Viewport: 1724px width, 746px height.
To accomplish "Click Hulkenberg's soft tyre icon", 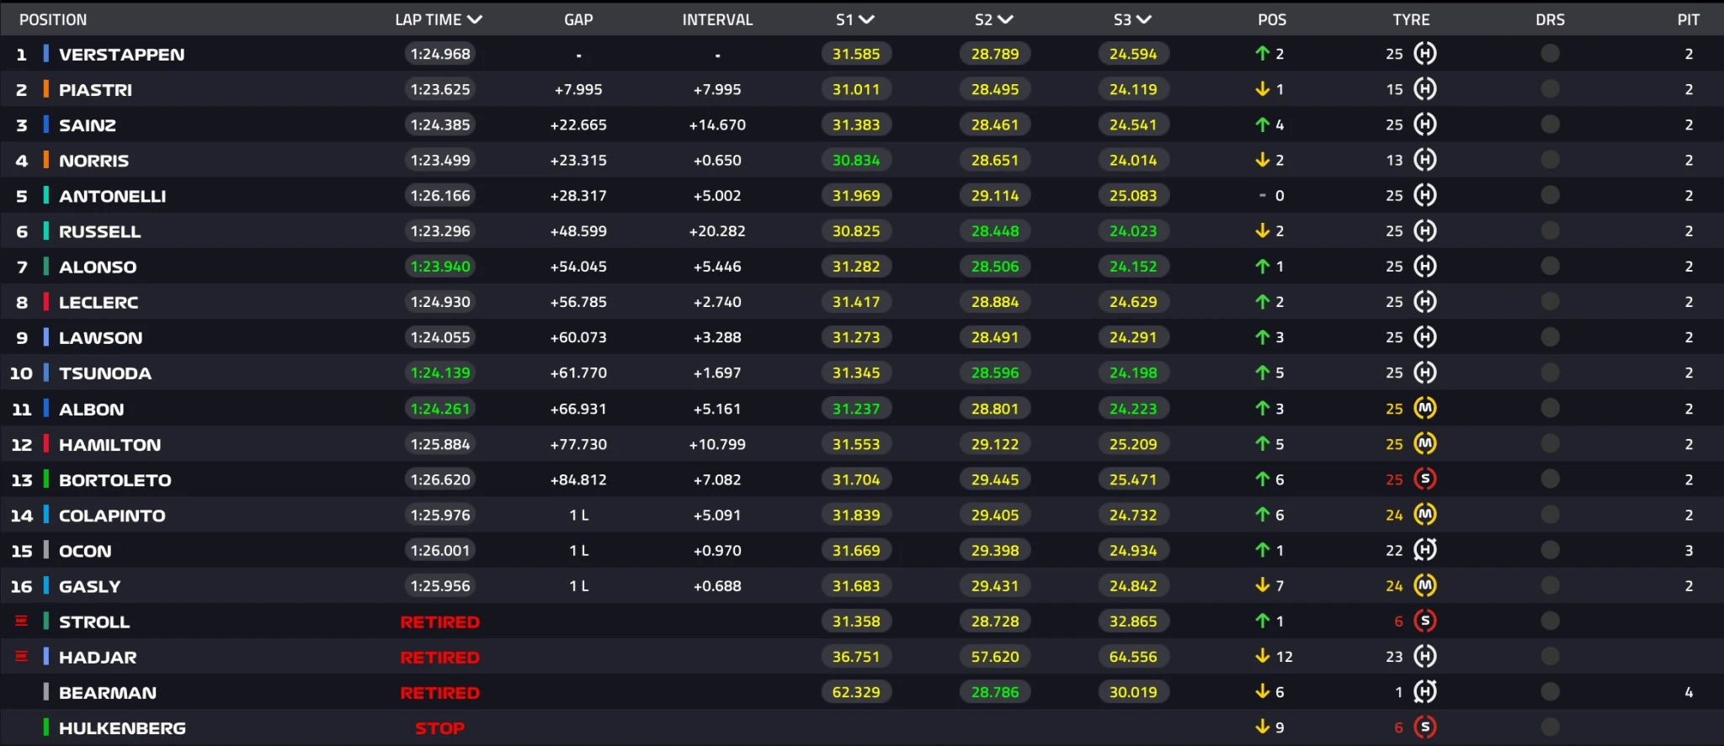I will click(1424, 727).
